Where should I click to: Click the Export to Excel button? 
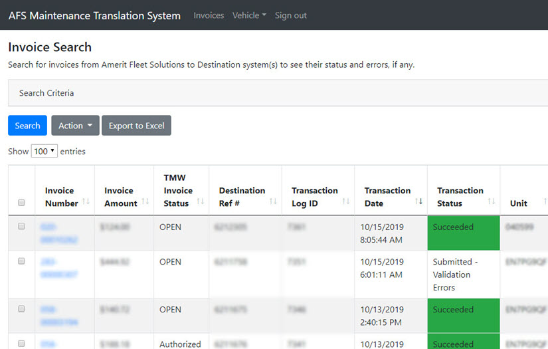pyautogui.click(x=136, y=126)
